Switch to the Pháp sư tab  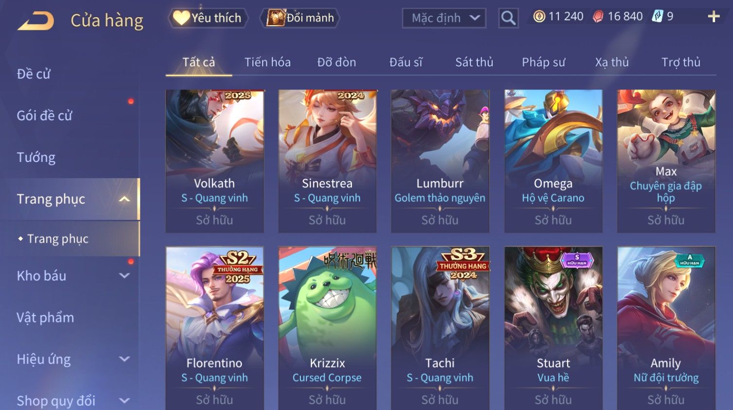[x=543, y=62]
